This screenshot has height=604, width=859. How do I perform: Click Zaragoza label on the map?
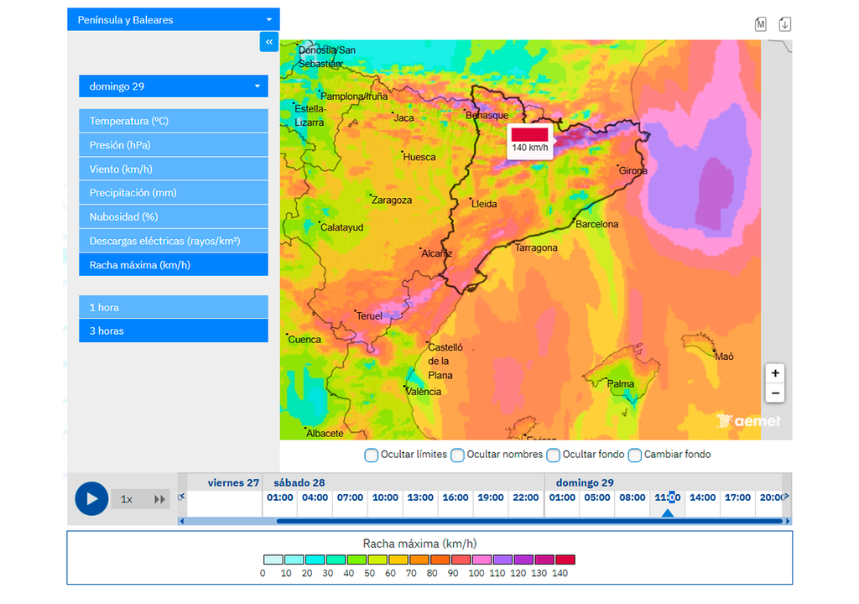coord(392,200)
